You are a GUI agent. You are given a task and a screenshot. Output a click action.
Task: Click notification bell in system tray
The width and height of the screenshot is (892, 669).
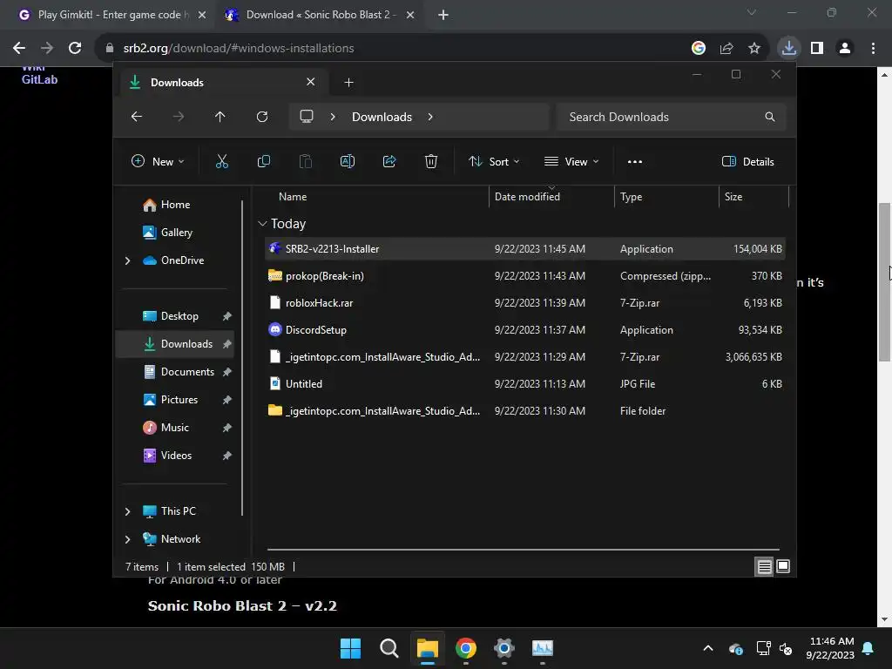[x=868, y=648]
